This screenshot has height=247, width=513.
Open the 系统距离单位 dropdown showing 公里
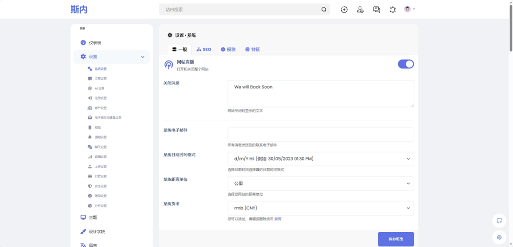321,183
